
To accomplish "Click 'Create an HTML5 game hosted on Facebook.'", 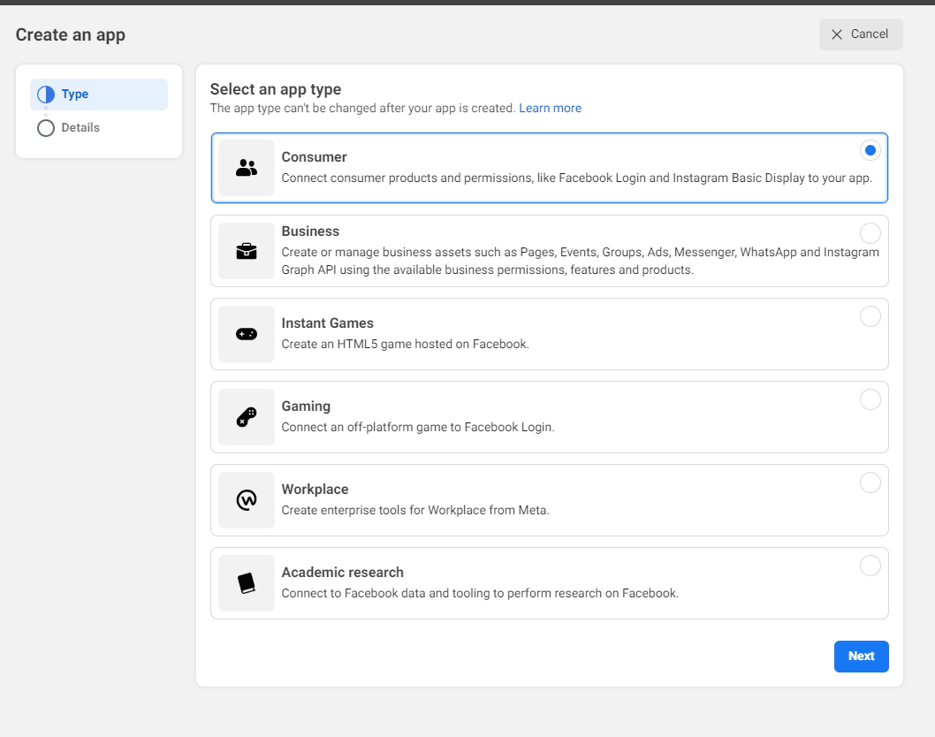I will (406, 344).
